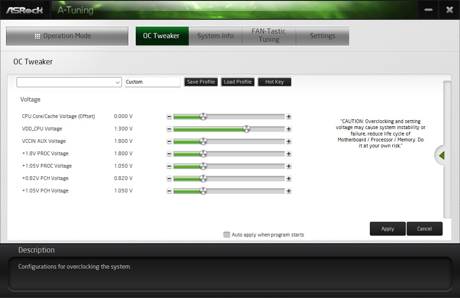Open the Hot Key settings
The width and height of the screenshot is (460, 298).
tap(275, 82)
